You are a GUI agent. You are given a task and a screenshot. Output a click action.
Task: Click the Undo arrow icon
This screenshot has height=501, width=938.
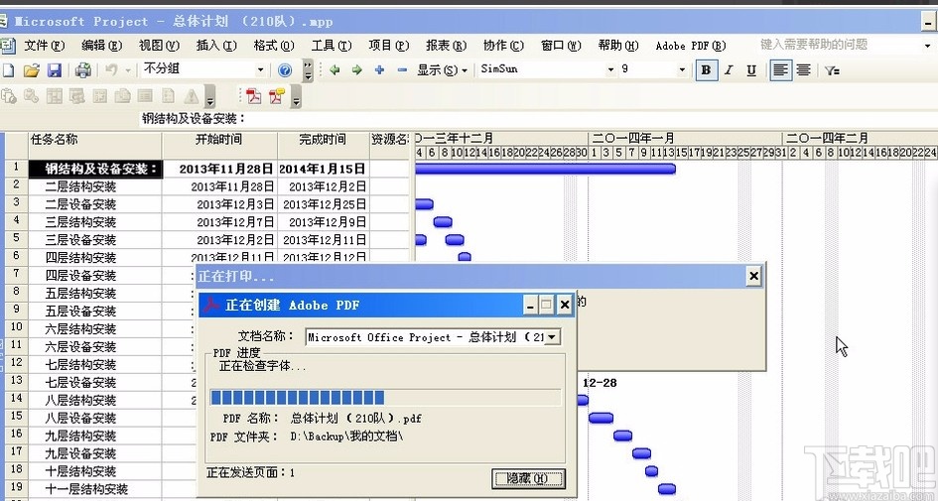pyautogui.click(x=111, y=70)
